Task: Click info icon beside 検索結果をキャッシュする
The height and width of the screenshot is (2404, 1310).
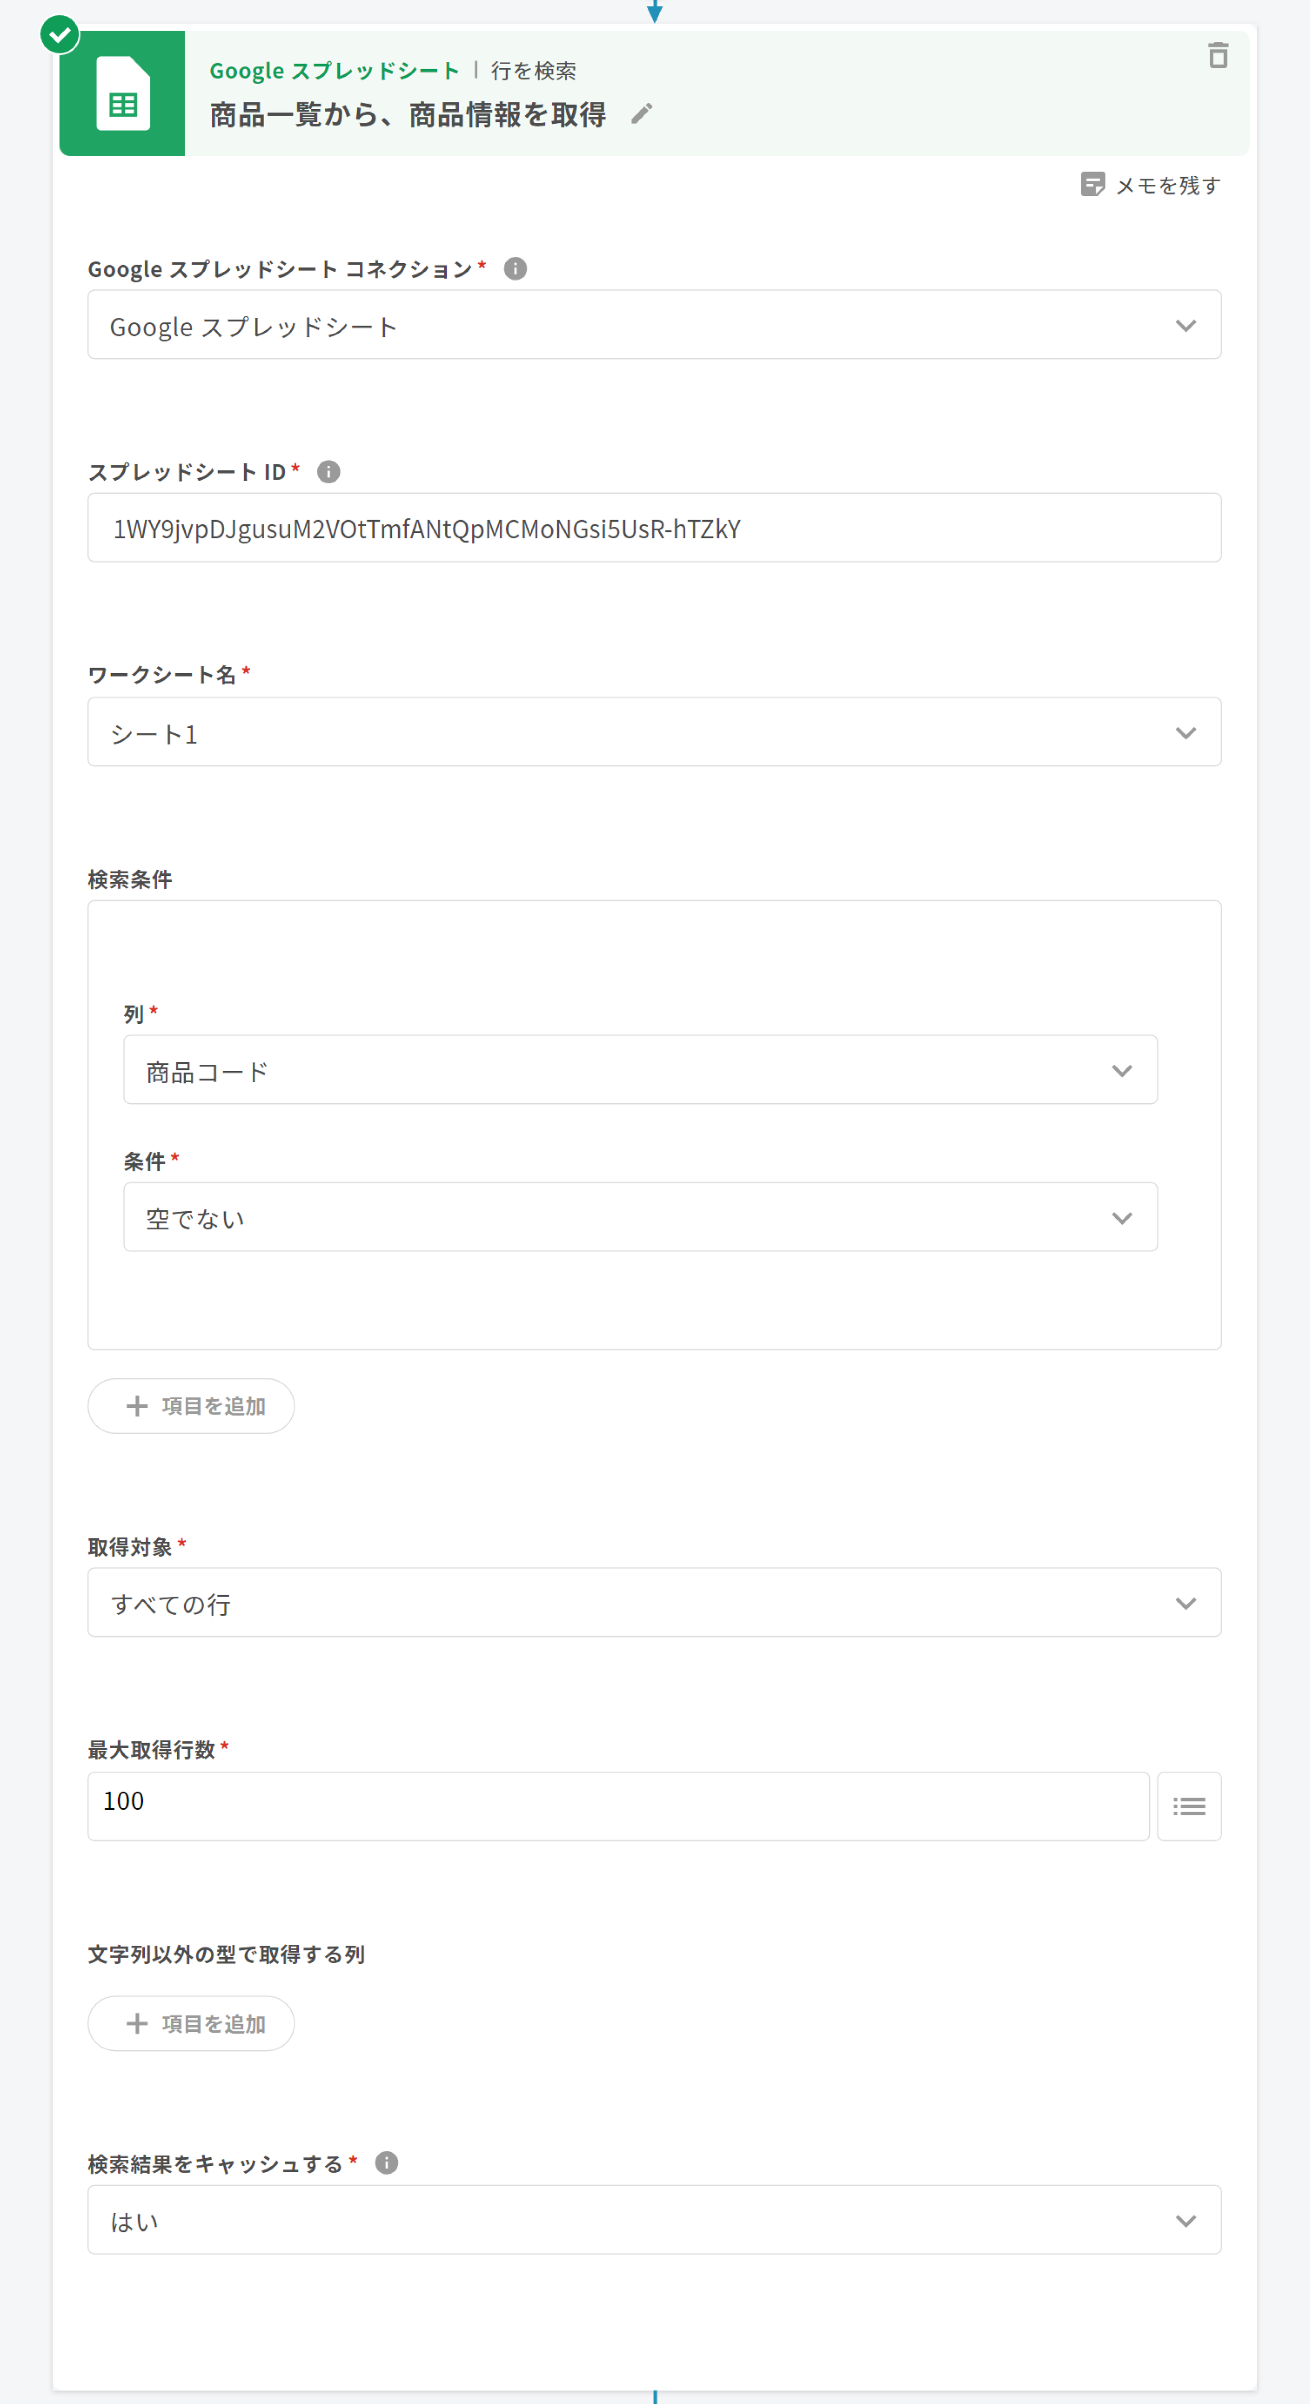Action: tap(386, 2163)
